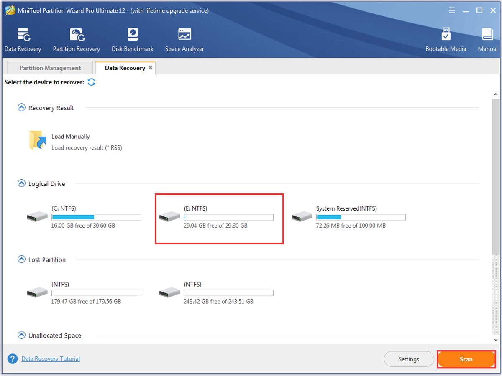
Task: Close the Data Recovery tab
Action: click(151, 67)
